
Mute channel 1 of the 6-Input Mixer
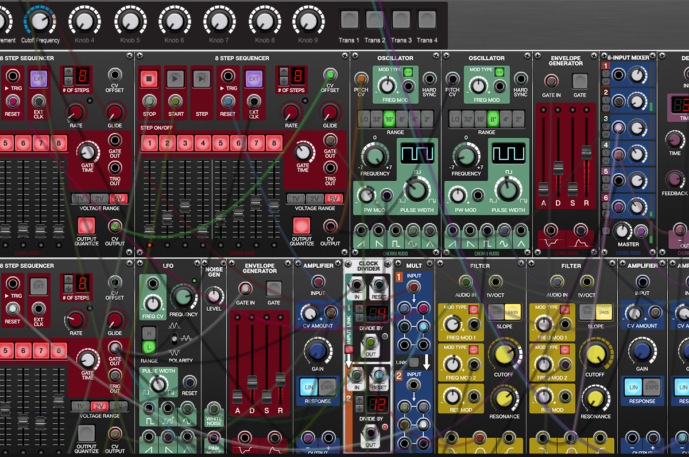point(606,81)
